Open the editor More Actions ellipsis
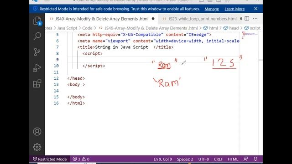This screenshot has height=164, width=292. [255, 19]
